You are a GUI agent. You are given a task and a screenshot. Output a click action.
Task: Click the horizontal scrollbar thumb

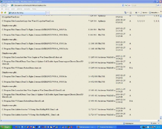tap(71, 120)
